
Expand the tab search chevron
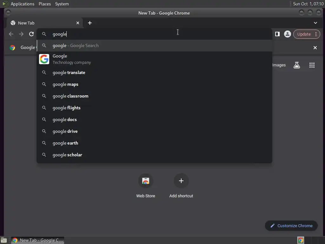click(315, 23)
